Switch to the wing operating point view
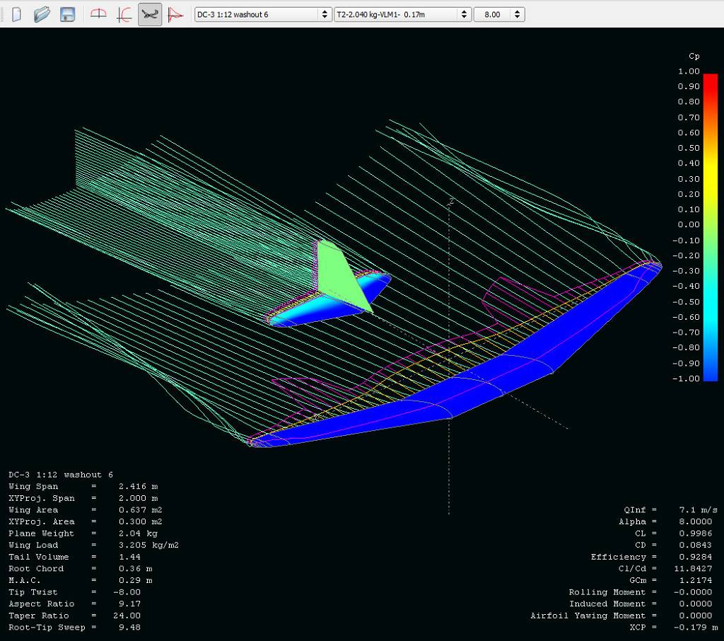 [x=99, y=14]
